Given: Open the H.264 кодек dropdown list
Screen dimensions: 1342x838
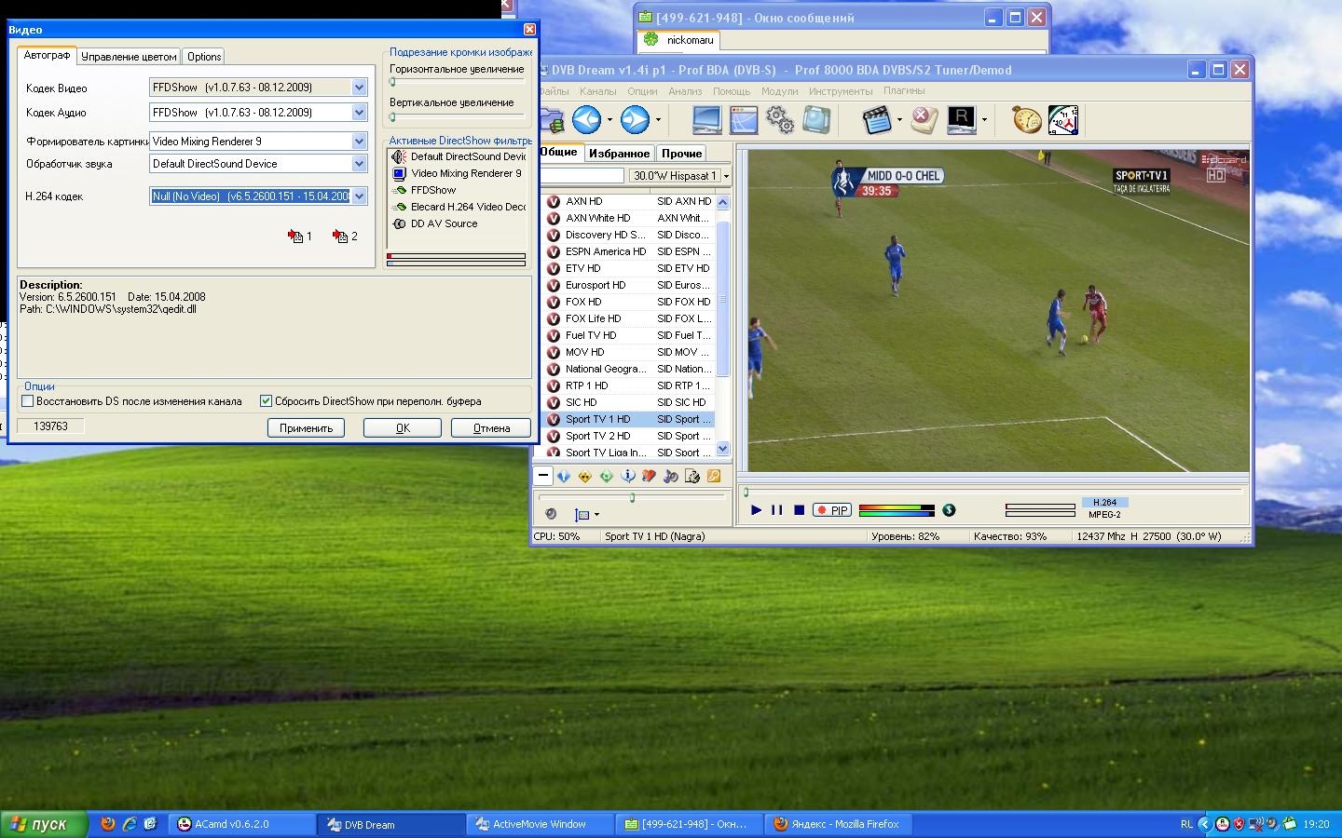Looking at the screenshot, I should [x=359, y=196].
